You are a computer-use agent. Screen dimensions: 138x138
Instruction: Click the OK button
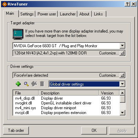pyautogui.click(x=94, y=130)
